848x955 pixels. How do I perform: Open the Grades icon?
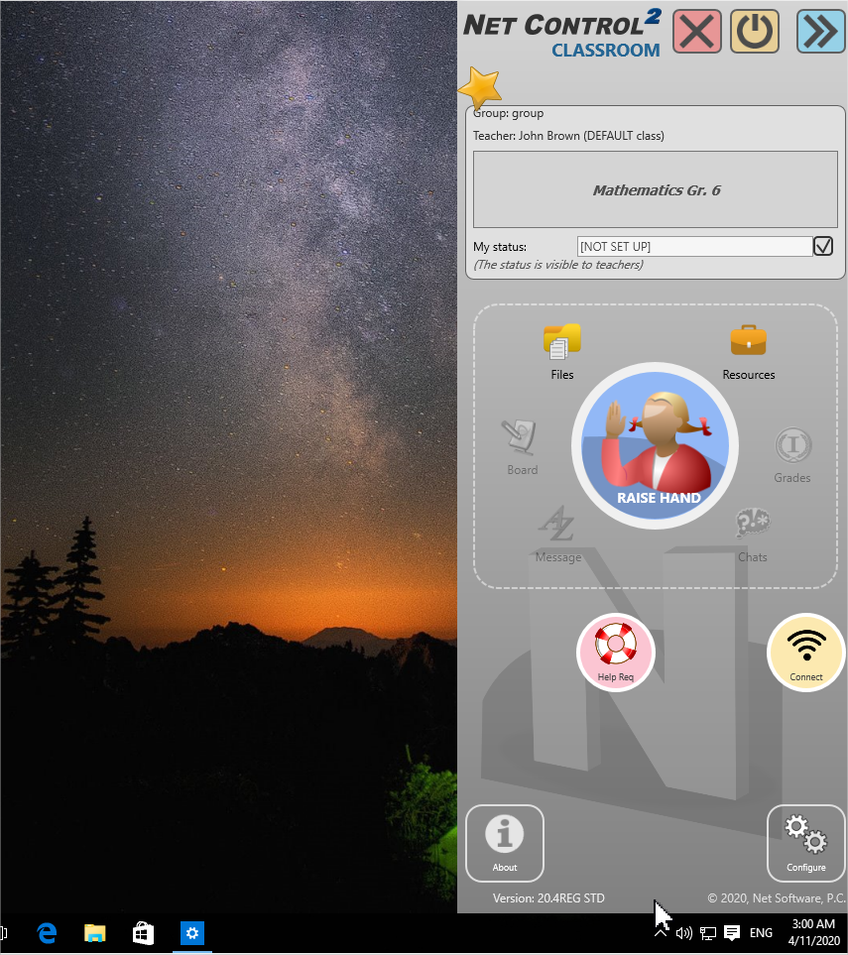792,455
